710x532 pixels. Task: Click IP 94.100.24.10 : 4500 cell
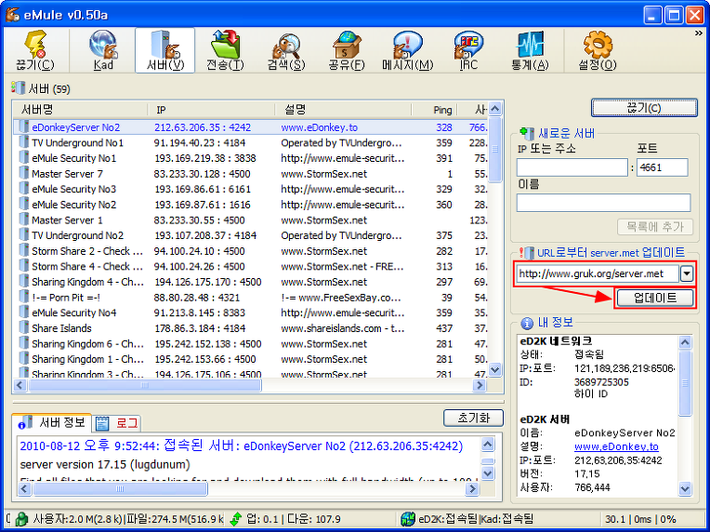199,251
